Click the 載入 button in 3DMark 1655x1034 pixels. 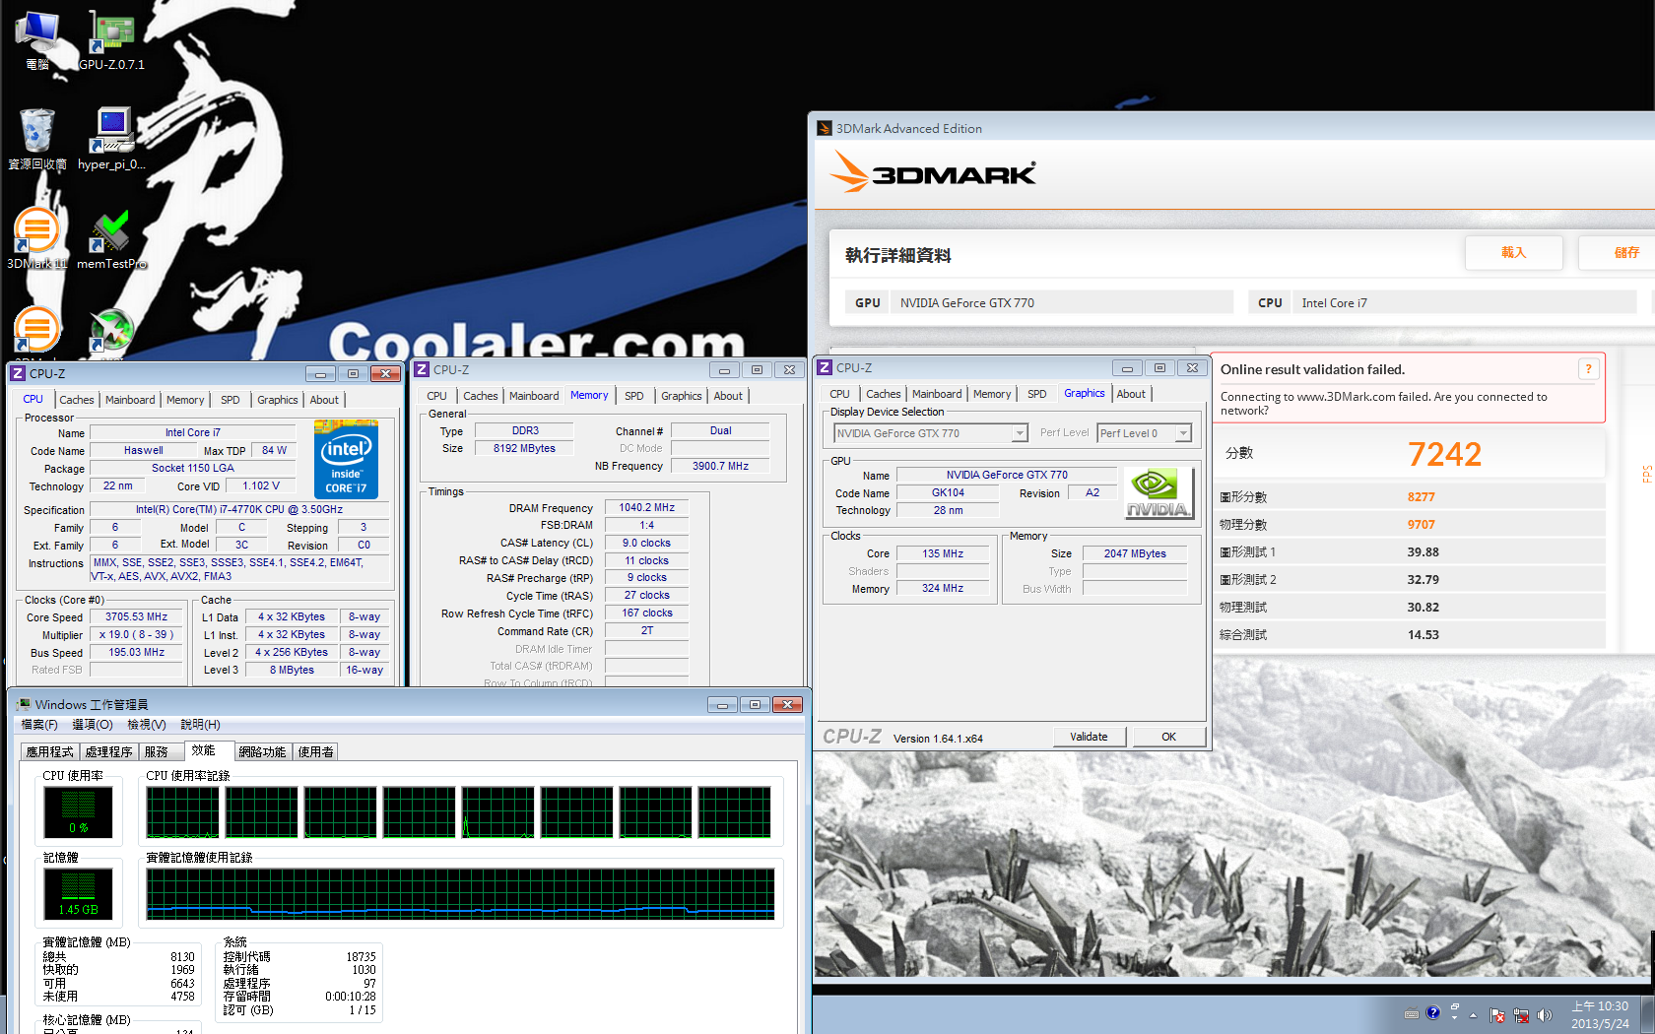1513,253
